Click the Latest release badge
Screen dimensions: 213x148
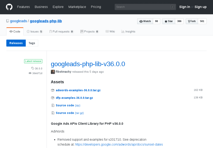[x=33, y=61]
